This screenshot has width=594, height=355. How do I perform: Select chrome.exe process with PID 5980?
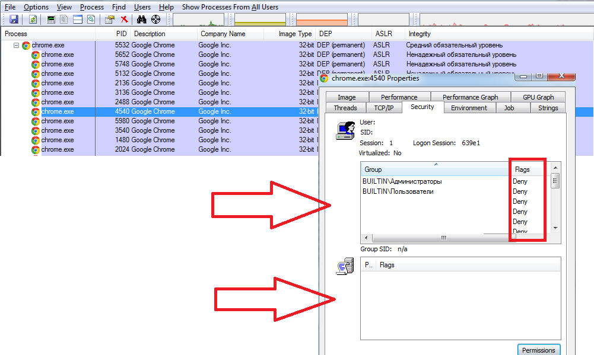(x=159, y=121)
